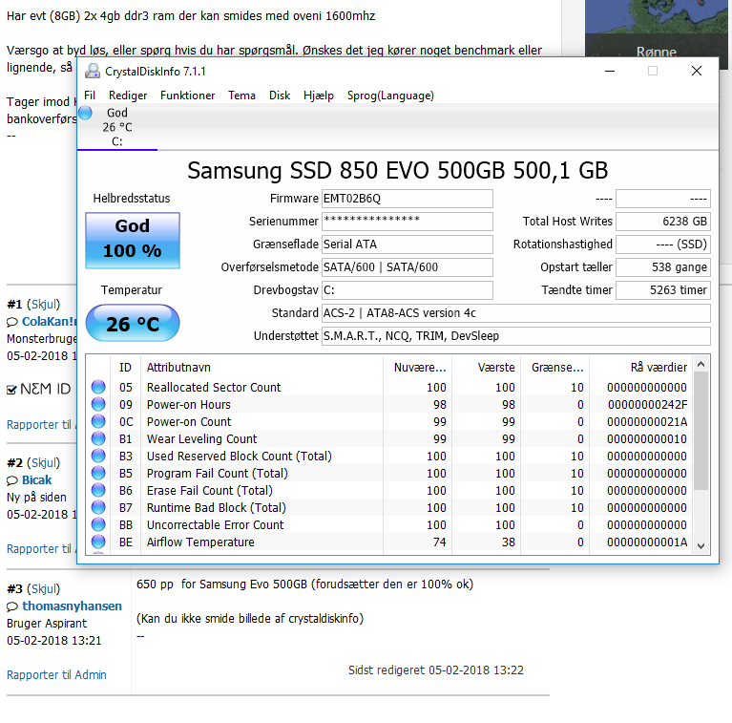Click status orb for Uncorrectable Error Count
Viewport: 732px width, 723px height.
click(98, 524)
